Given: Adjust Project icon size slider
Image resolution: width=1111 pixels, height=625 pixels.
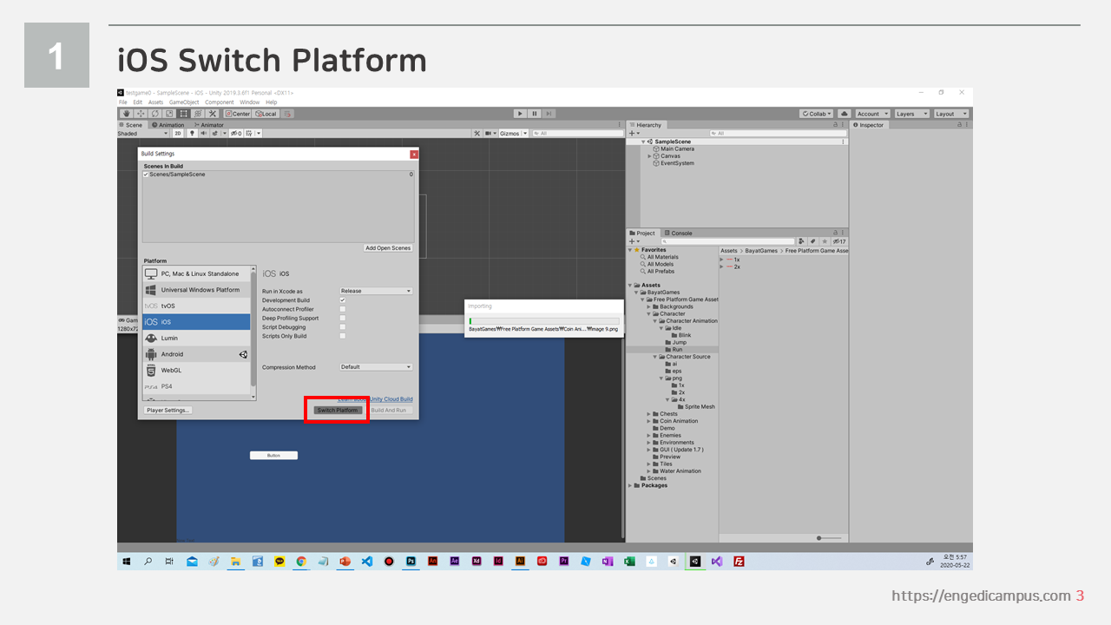Looking at the screenshot, I should click(830, 538).
